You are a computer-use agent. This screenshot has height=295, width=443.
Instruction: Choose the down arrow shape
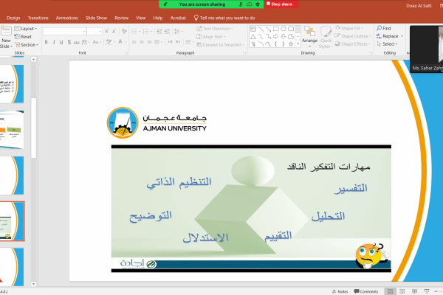[x=283, y=36]
